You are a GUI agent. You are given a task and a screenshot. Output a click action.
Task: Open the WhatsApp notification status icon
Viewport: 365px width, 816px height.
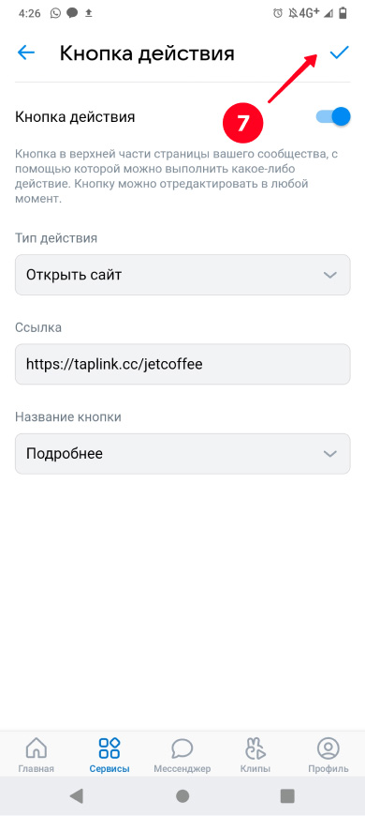pos(55,13)
